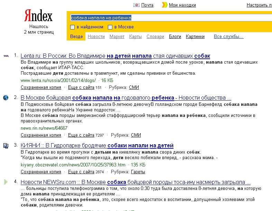This screenshot has height=211, width=272.
Task: Select the Блоги tab
Action: click(x=175, y=36)
